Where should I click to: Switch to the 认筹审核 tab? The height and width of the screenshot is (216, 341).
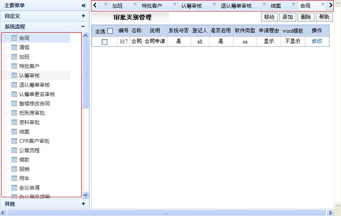coord(191,6)
